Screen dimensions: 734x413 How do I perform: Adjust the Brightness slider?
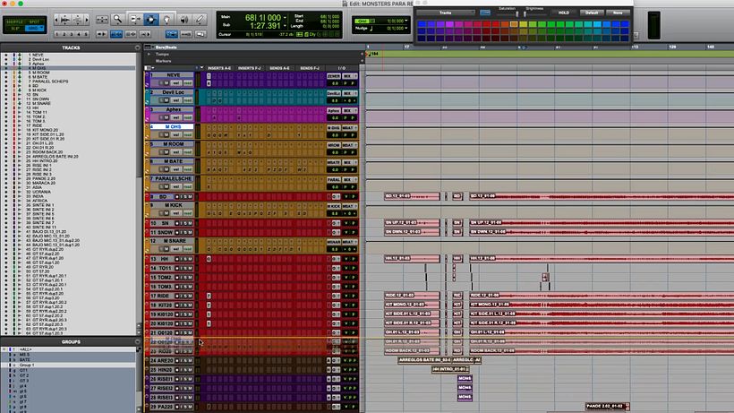[525, 14]
